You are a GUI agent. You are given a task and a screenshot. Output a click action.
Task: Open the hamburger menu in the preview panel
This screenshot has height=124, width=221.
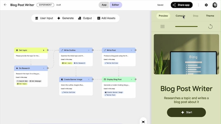pos(162,27)
